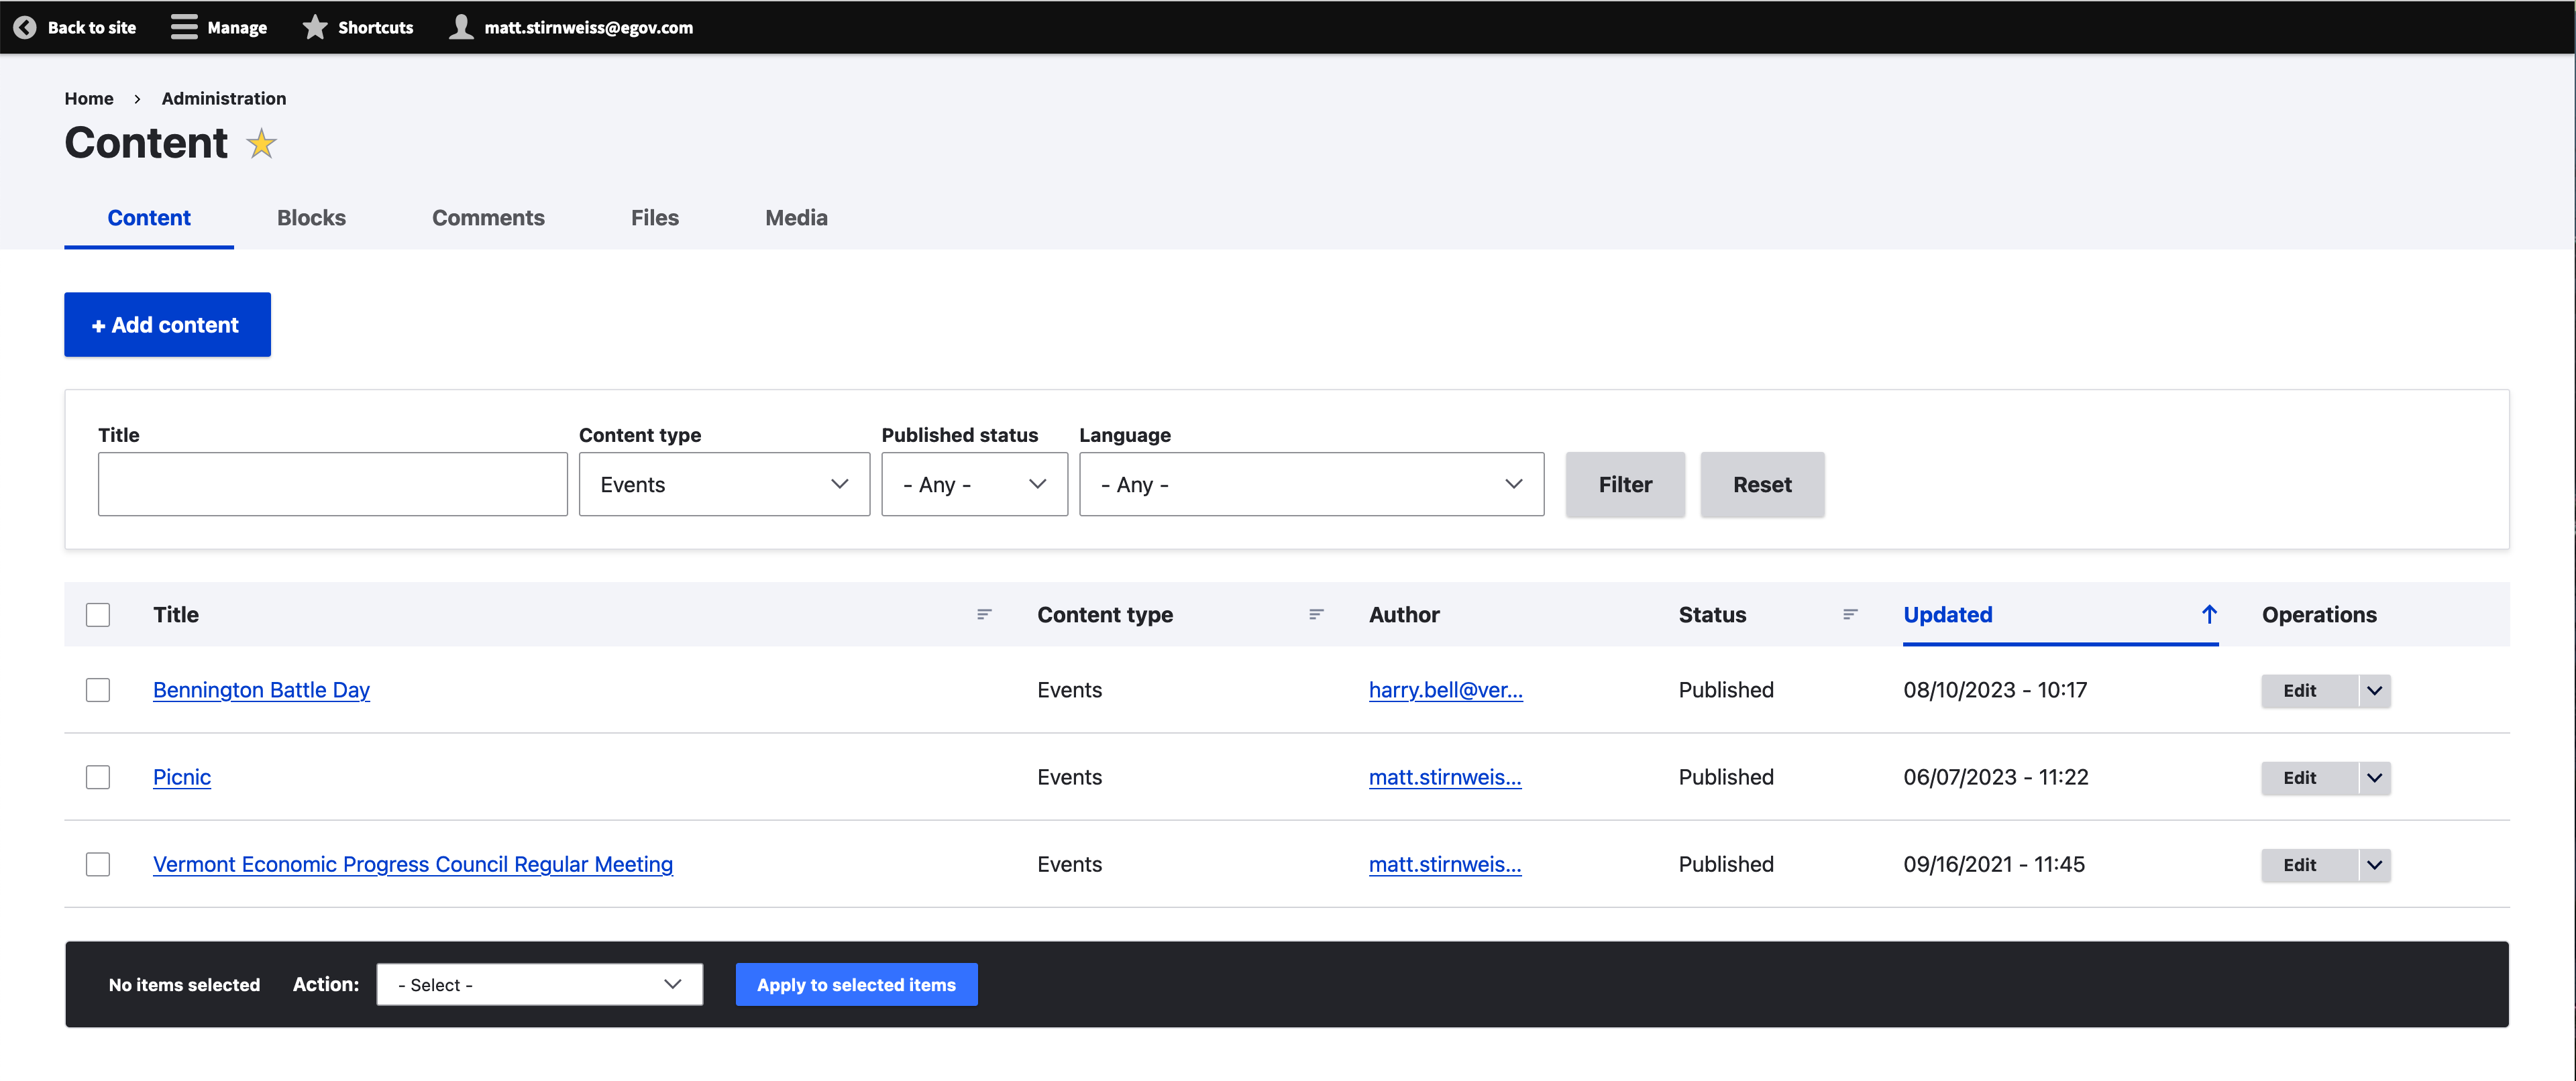The height and width of the screenshot is (1081, 2576).
Task: Open the Manage menu label in admin toolbar
Action: (x=237, y=28)
